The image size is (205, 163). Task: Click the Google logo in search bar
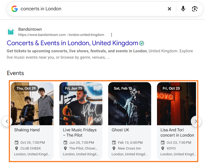coord(15,9)
